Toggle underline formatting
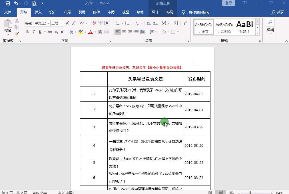This screenshot has width=289, height=194. point(40,32)
